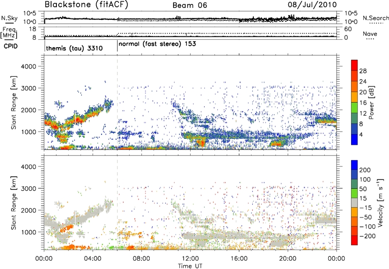Viewport: 389px width, 269px height.
Task: Pick the teal 50–100 velocity band
Action: [354, 184]
